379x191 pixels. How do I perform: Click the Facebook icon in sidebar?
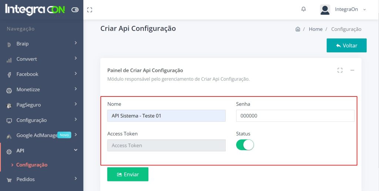point(9,75)
